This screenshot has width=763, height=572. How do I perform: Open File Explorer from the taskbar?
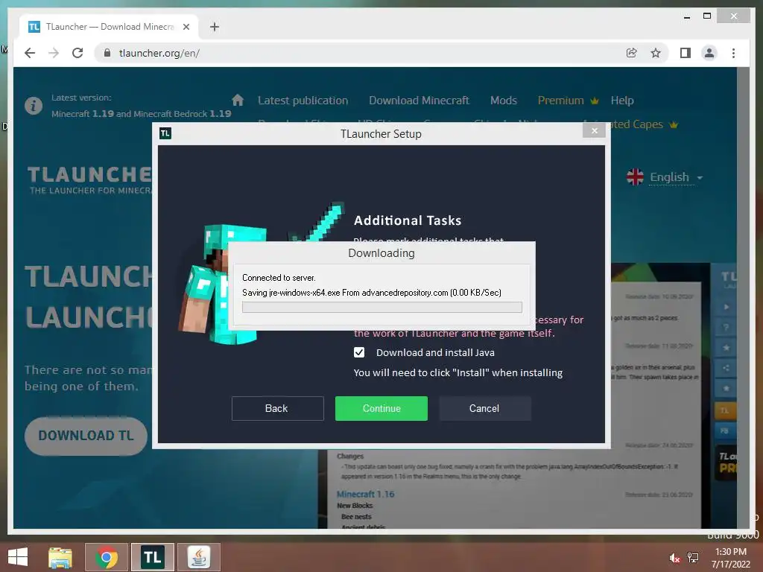coord(60,557)
